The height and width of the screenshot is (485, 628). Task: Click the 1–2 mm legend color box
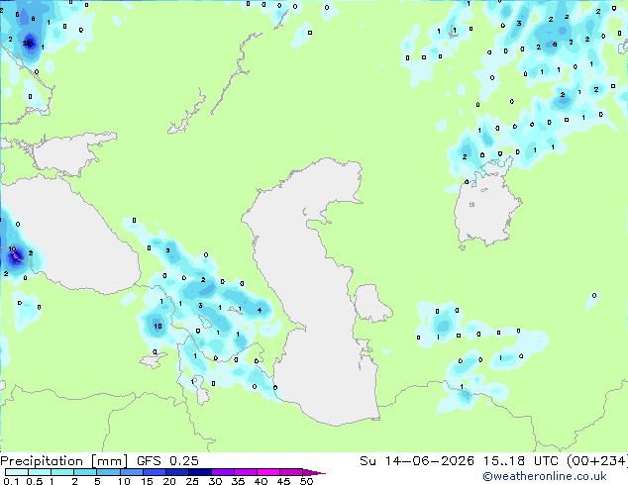click(62, 472)
